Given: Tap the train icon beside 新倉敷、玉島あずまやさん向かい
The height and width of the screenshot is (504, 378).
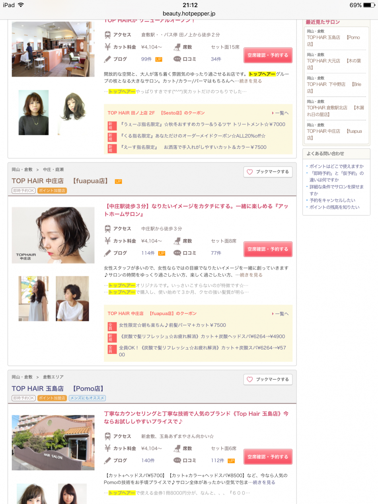Looking at the screenshot, I should tap(107, 436).
